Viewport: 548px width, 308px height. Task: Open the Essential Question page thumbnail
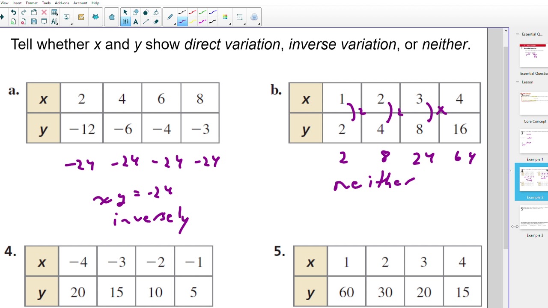534,56
